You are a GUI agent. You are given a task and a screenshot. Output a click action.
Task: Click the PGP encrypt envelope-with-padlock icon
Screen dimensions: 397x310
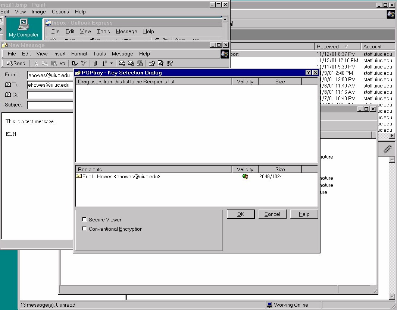[x=151, y=63]
